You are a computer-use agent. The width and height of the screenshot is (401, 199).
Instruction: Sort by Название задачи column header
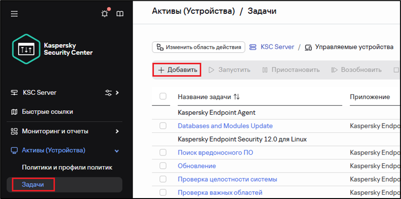click(x=209, y=97)
